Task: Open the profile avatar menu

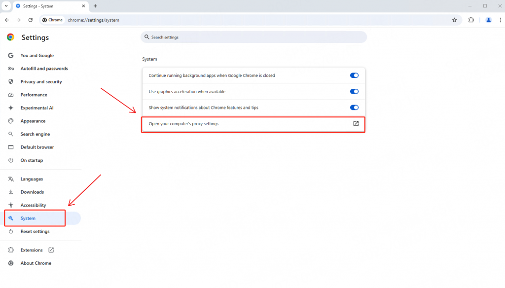Action: point(488,20)
